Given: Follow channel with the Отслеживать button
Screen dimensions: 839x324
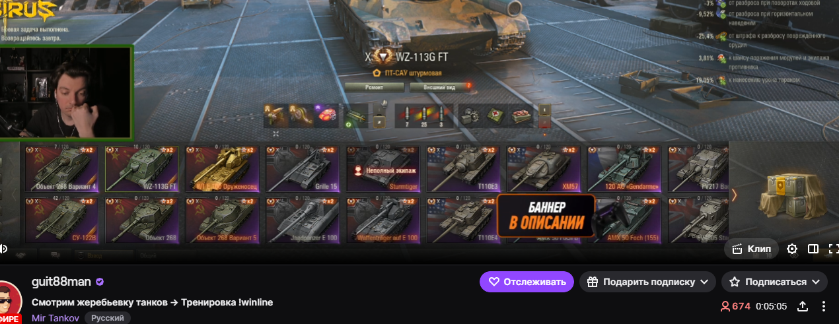Looking at the screenshot, I should 527,282.
